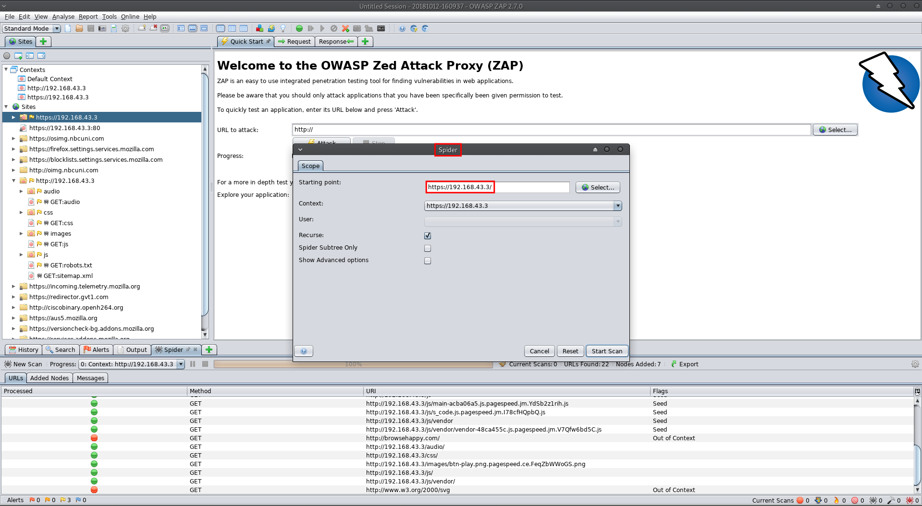The width and height of the screenshot is (922, 506).
Task: Uncheck the Recurse checkbox
Action: point(428,236)
